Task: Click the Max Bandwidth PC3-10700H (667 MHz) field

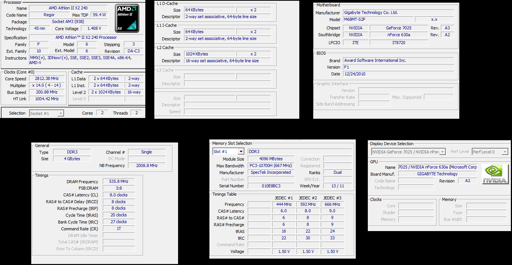Action: pyautogui.click(x=271, y=165)
